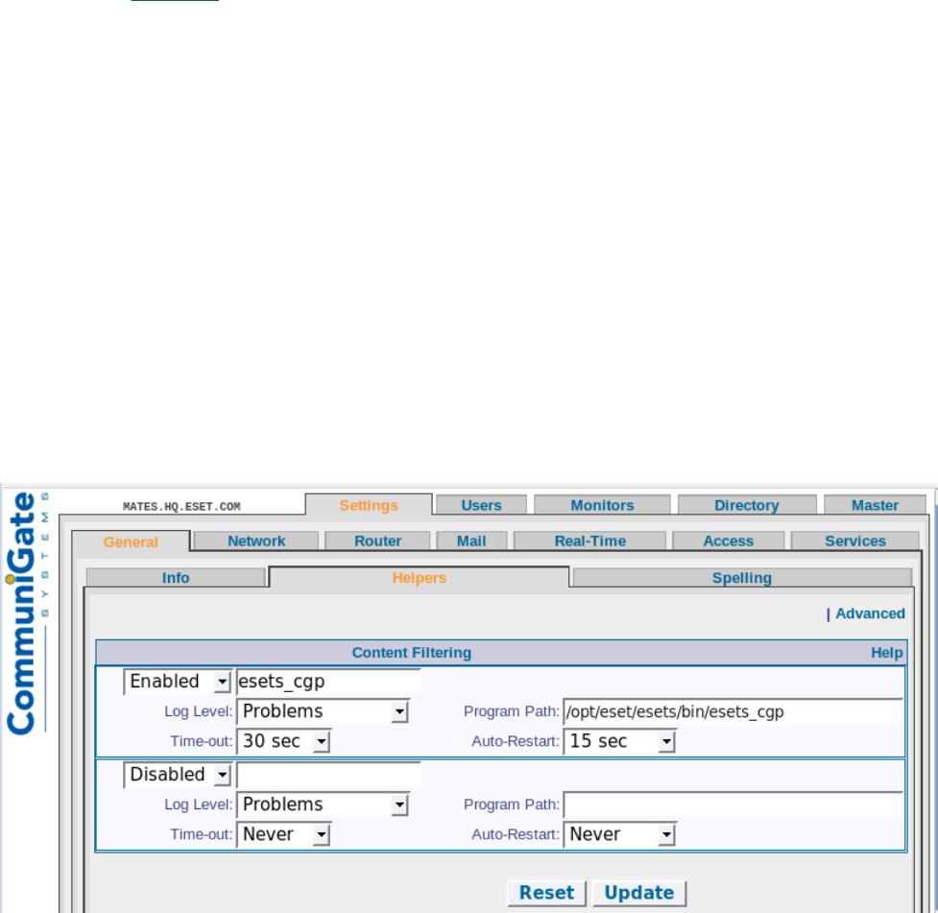Click the Reset button
This screenshot has height=913, width=938.
coord(546,893)
